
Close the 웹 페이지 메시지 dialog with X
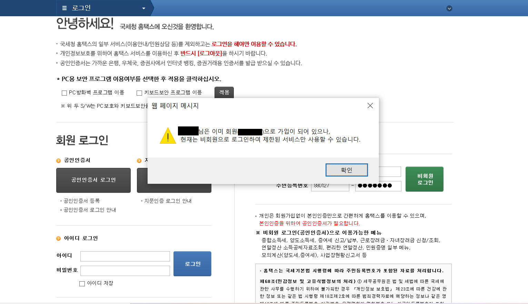pyautogui.click(x=370, y=106)
